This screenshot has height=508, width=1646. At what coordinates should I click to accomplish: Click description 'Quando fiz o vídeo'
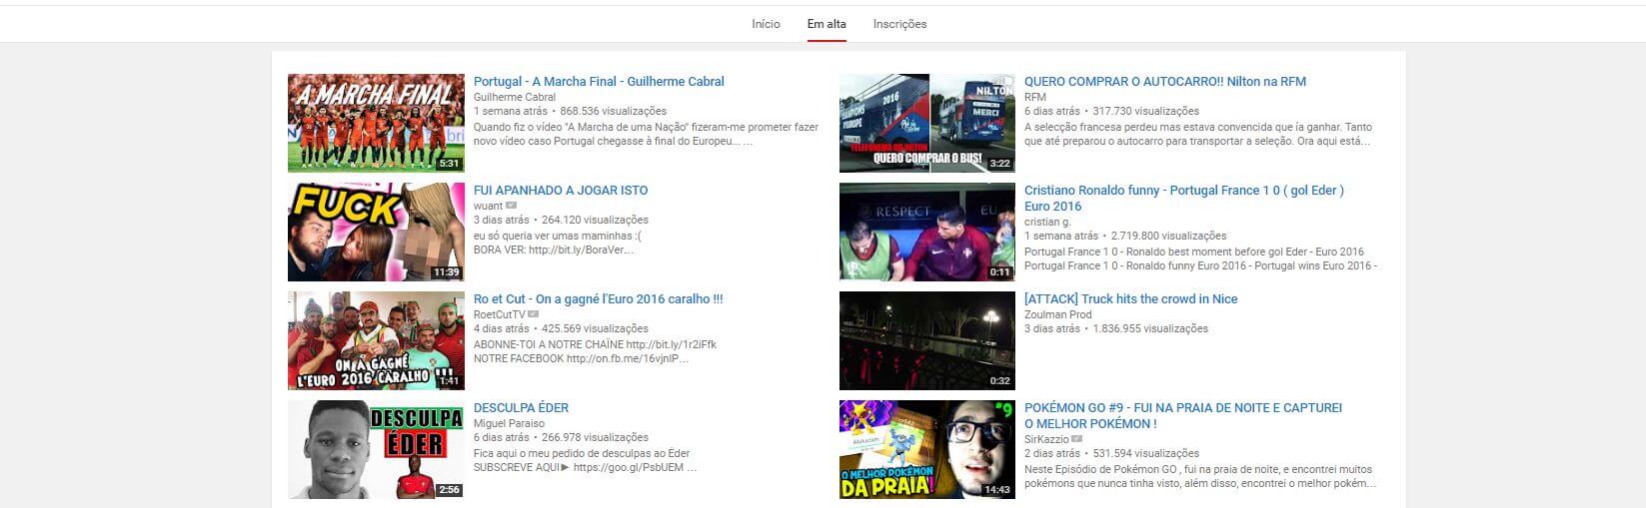(x=646, y=135)
